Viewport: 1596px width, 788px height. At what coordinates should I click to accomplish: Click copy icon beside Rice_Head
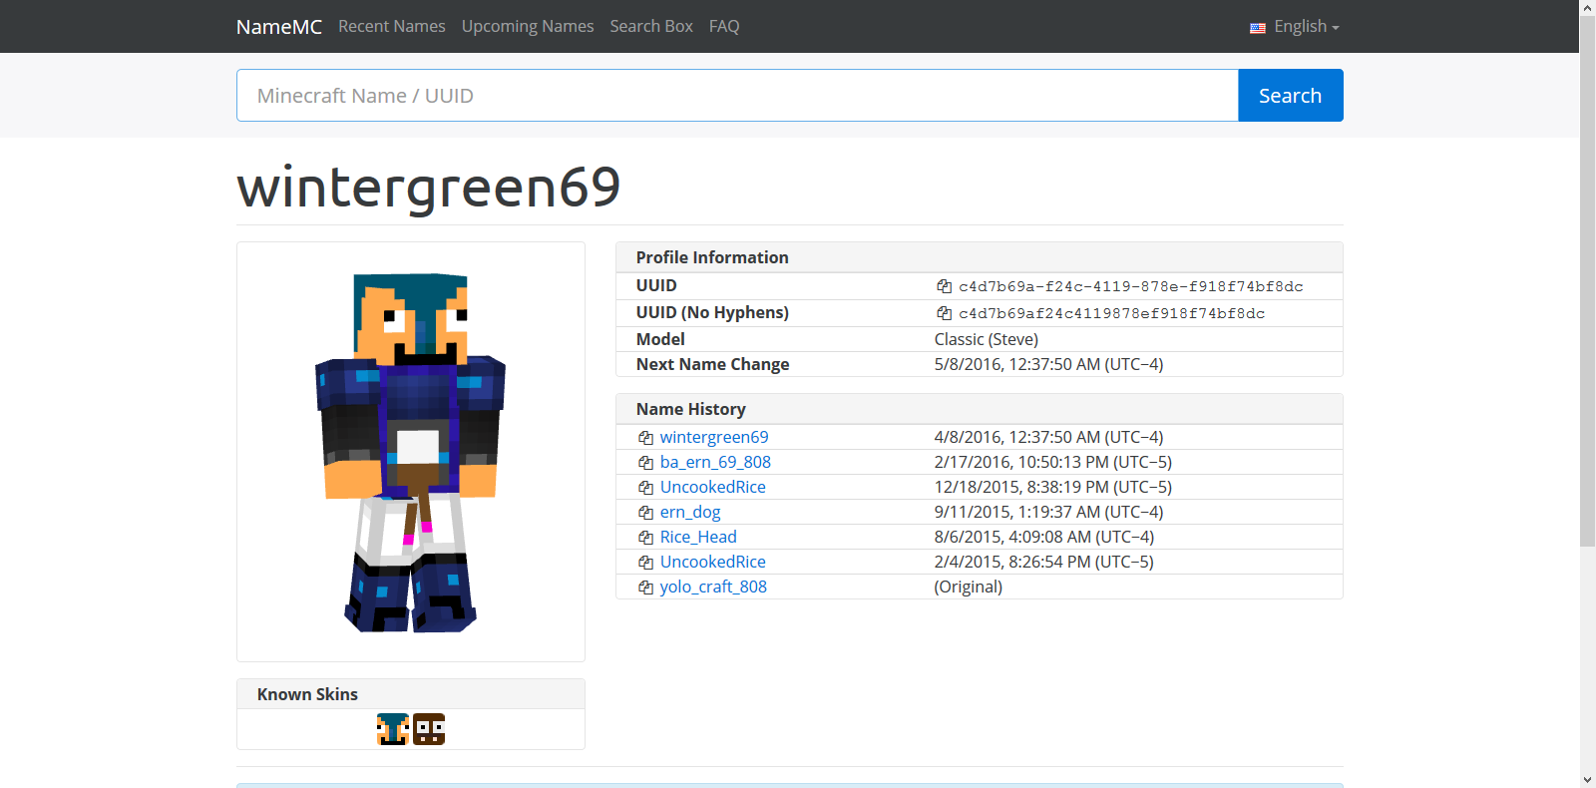click(x=645, y=538)
